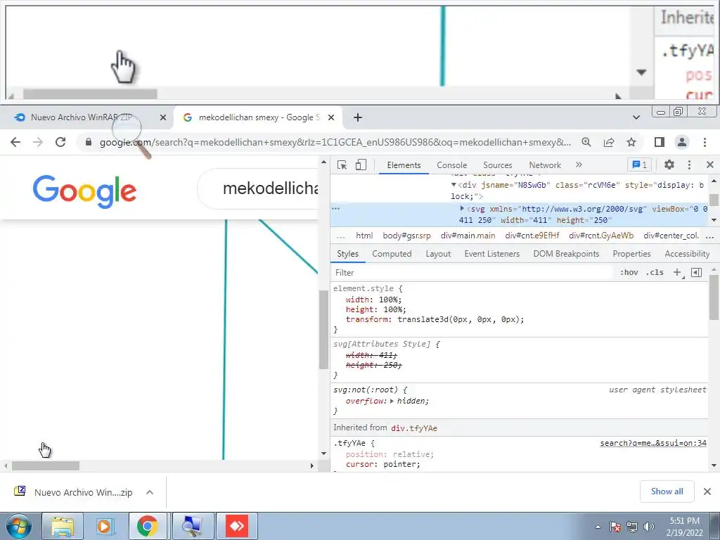Share this page using the share icon
Image resolution: width=720 pixels, height=540 pixels.
click(x=609, y=142)
